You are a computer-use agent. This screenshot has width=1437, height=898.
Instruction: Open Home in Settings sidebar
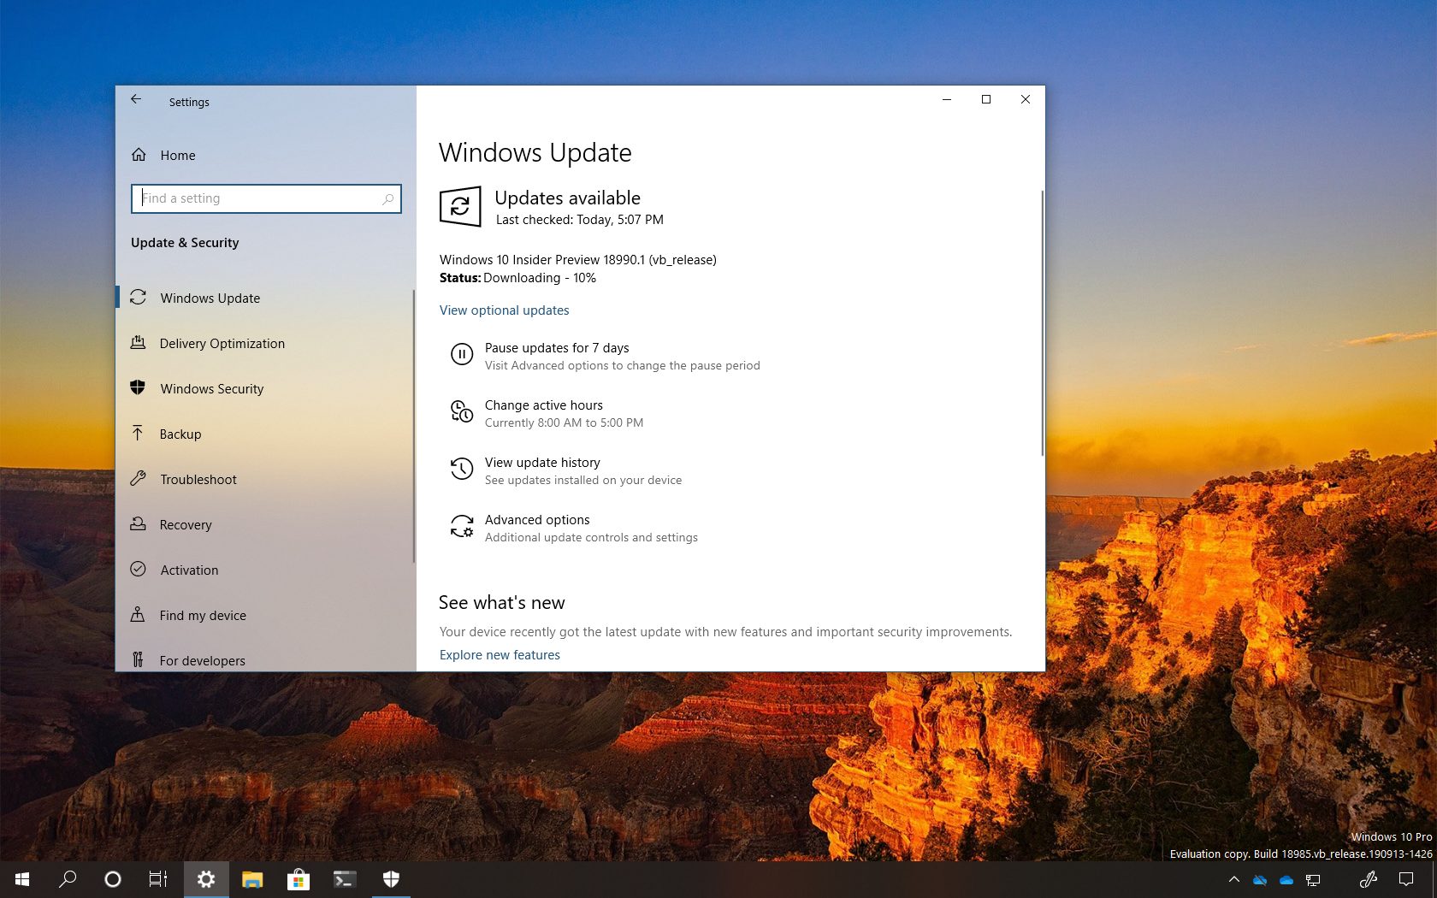[x=178, y=155]
